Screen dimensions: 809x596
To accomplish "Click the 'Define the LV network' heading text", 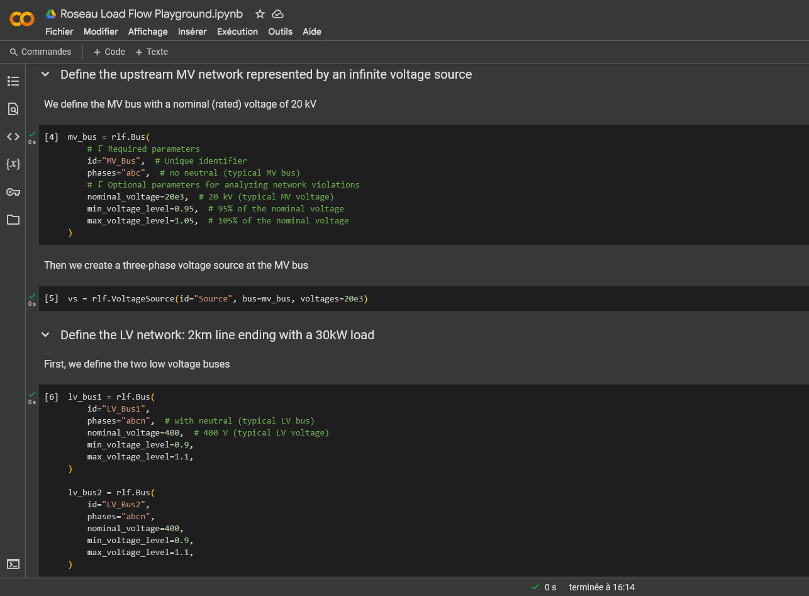I will pos(217,335).
